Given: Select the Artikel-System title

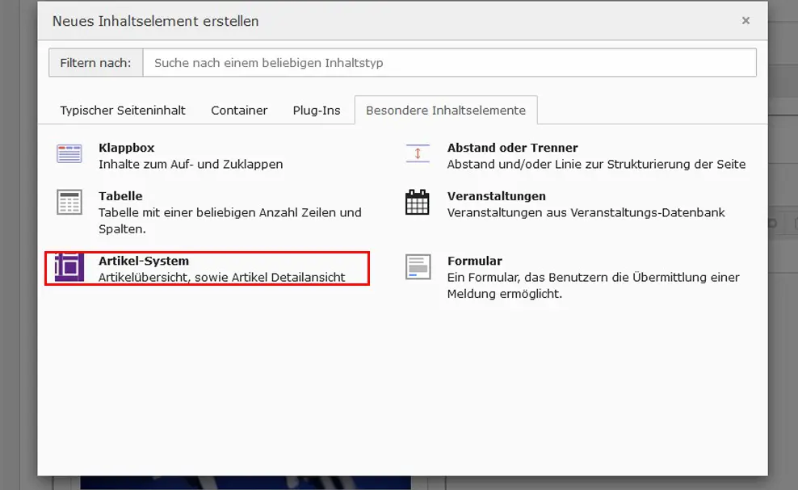Looking at the screenshot, I should (x=144, y=261).
